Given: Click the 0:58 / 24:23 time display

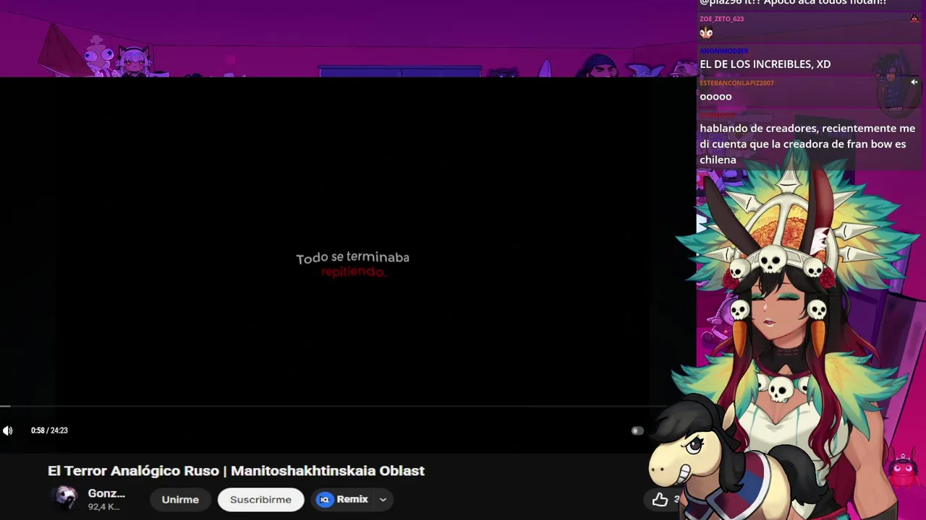Looking at the screenshot, I should [49, 430].
